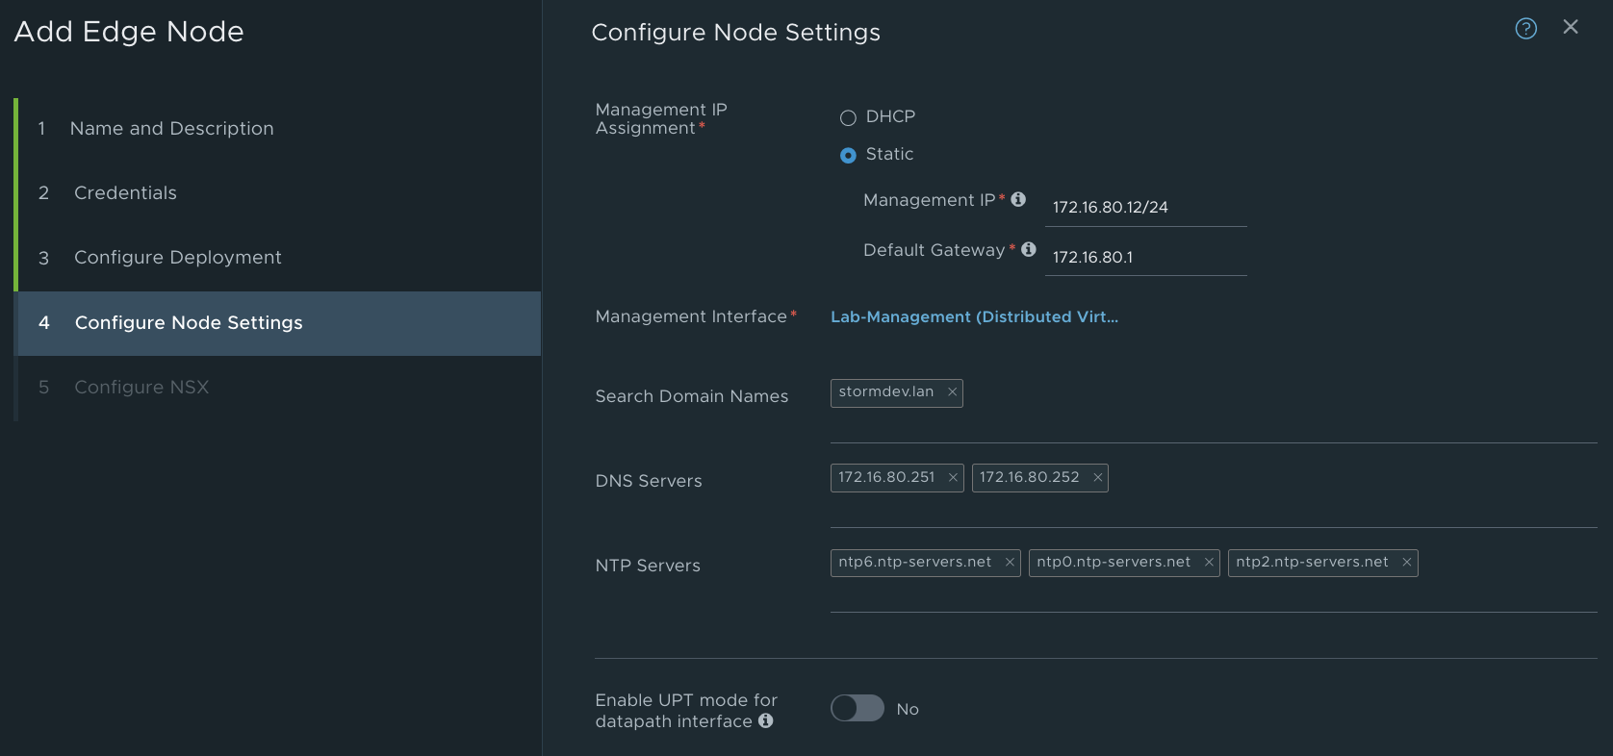Image resolution: width=1613 pixels, height=756 pixels.
Task: Remove ntp2.ntp-servers.net NTP tag
Action: coord(1406,563)
